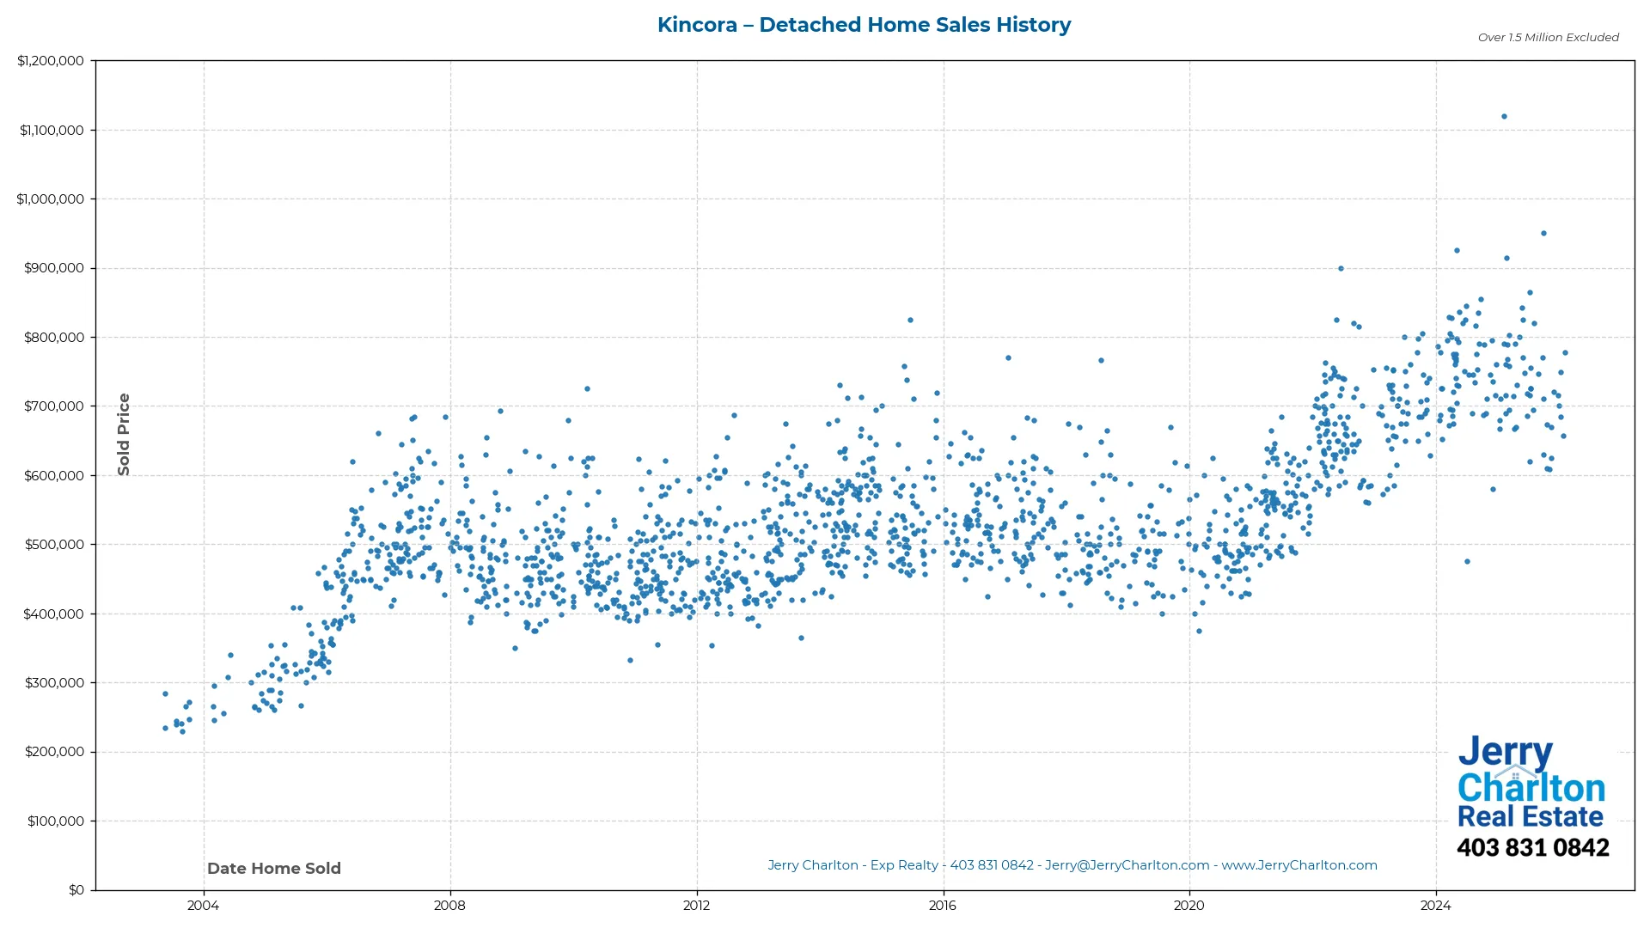Click the $950,000 data point near 2025
Screen dimensions: 1650x928
1542,231
